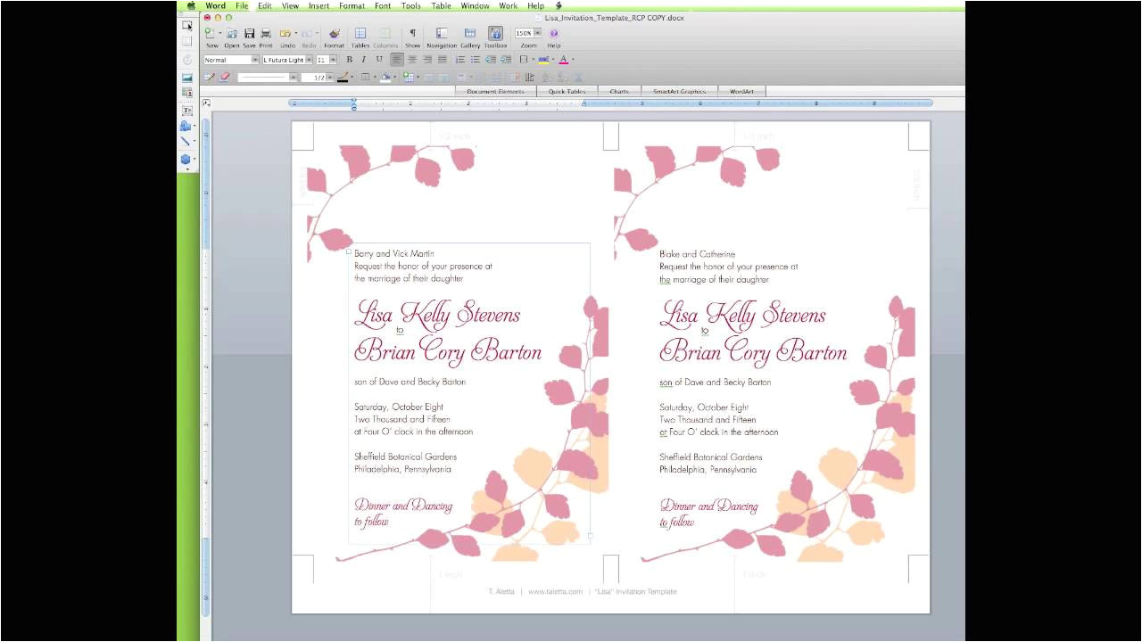Click the purple Help icon
1142x642 pixels.
(554, 33)
